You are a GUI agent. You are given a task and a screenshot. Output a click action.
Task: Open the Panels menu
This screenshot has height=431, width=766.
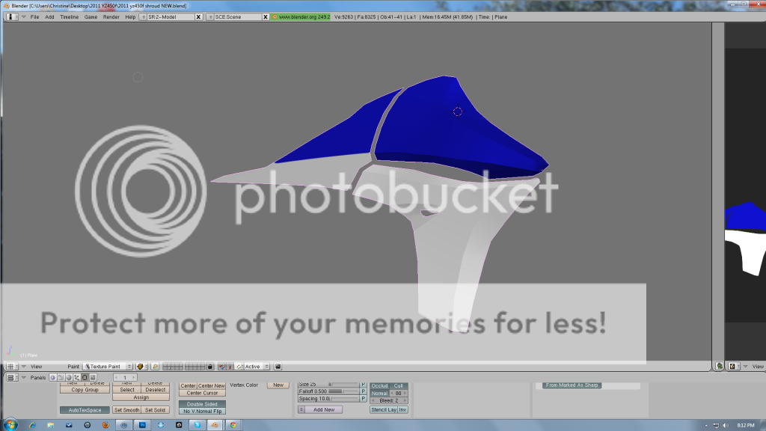pyautogui.click(x=38, y=378)
